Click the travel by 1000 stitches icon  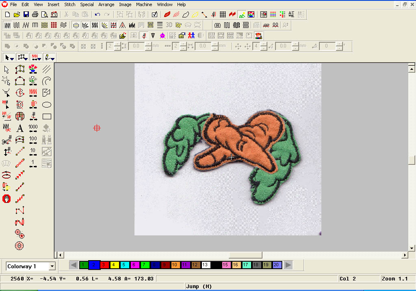[x=33, y=128]
